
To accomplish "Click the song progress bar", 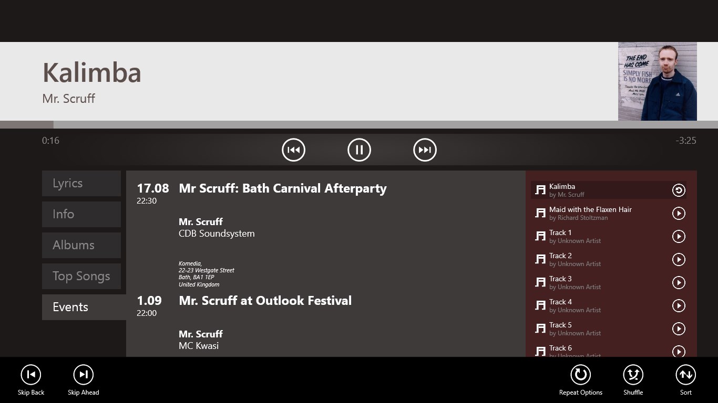I will (359, 124).
